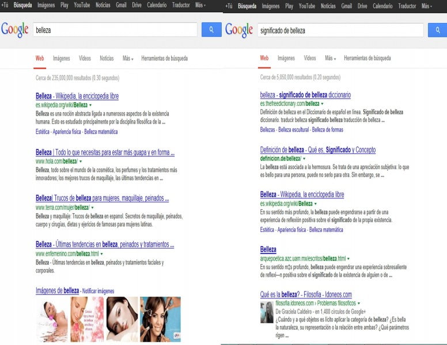The image size is (447, 345).
Task: Open the 'Imágenes de belleza' link
Action: click(57, 290)
